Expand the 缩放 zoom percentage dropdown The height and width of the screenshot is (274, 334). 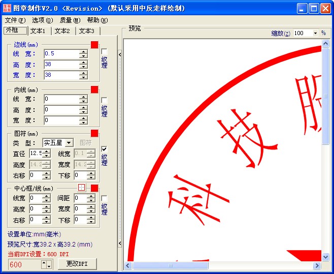coord(315,33)
